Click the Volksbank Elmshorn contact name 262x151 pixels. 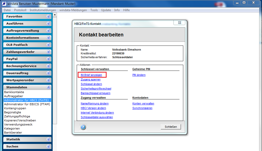point(127,50)
